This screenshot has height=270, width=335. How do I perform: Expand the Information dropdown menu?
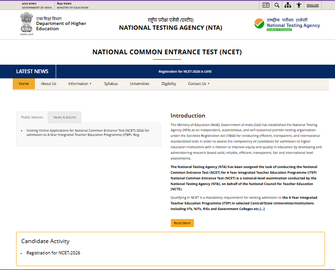pyautogui.click(x=80, y=84)
